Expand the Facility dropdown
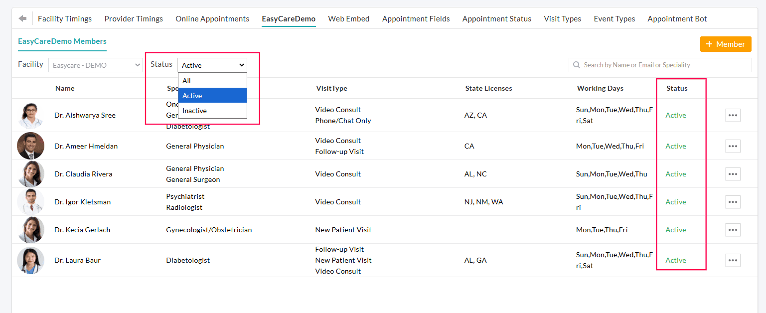Screen dimensions: 766x313 pos(96,65)
